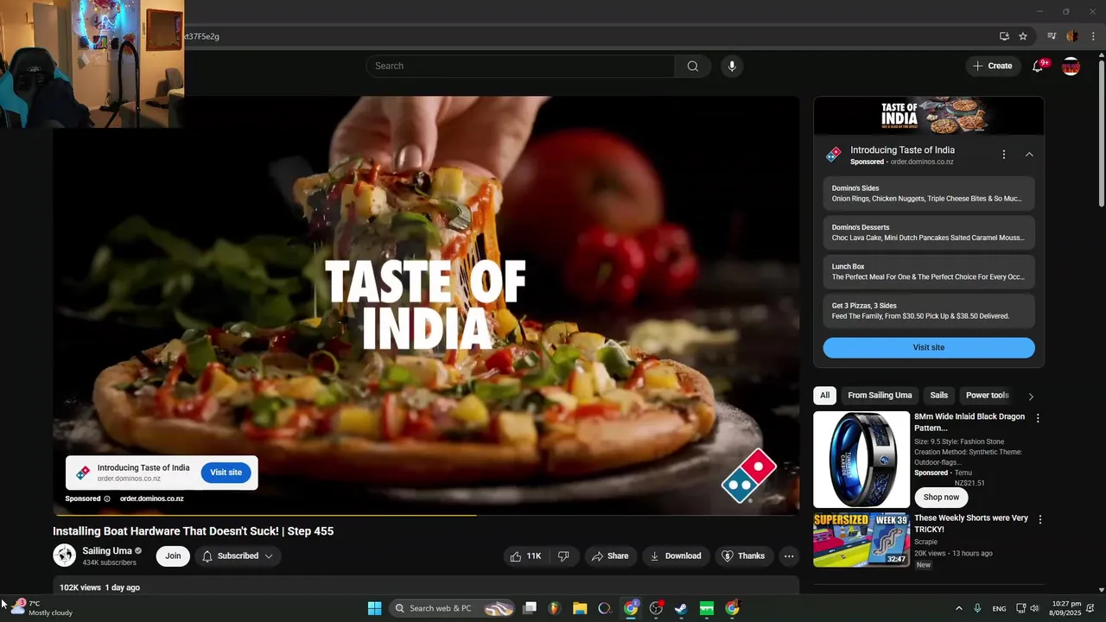1106x622 pixels.
Task: Click the Create button
Action: pos(993,67)
